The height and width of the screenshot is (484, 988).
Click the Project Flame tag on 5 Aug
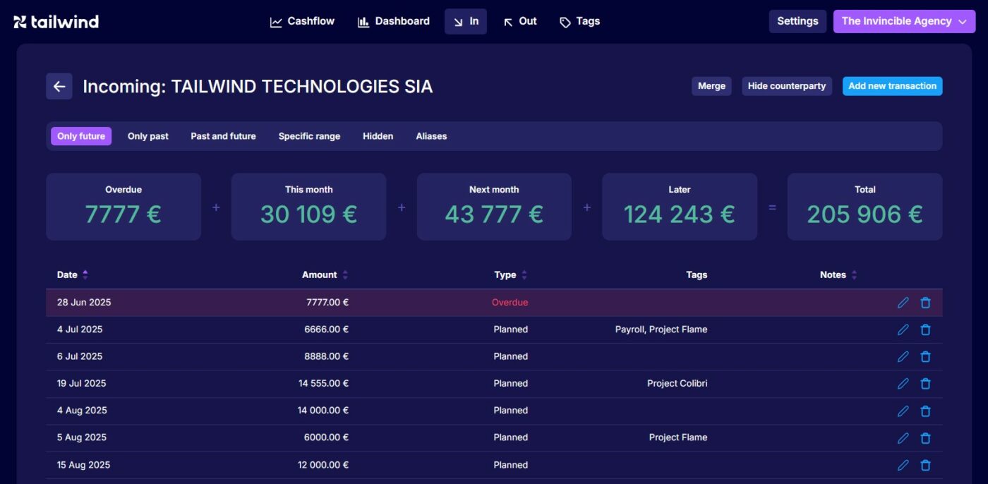678,437
